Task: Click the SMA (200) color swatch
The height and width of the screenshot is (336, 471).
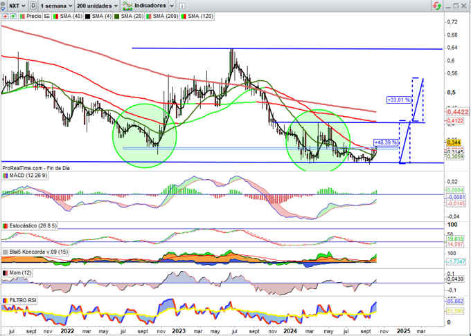Action: pos(148,16)
